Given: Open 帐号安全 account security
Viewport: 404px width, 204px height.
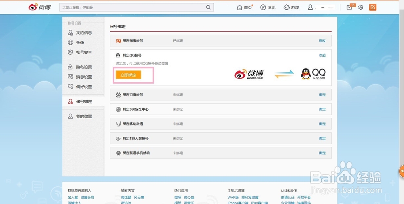Looking at the screenshot, I should pyautogui.click(x=84, y=52).
